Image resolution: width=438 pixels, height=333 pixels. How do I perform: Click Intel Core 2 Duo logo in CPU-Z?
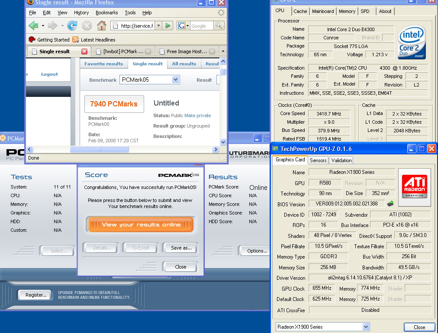click(x=412, y=42)
